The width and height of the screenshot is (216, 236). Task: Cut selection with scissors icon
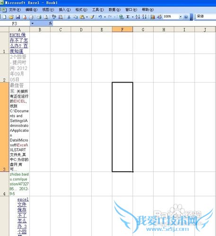tap(69, 17)
